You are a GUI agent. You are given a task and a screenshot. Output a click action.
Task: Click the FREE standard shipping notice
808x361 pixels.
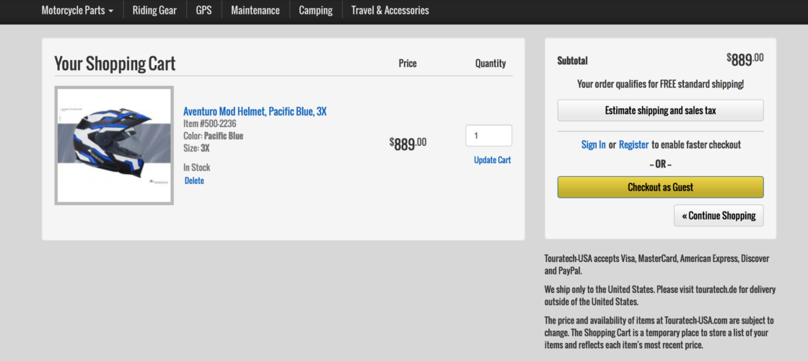coord(660,84)
